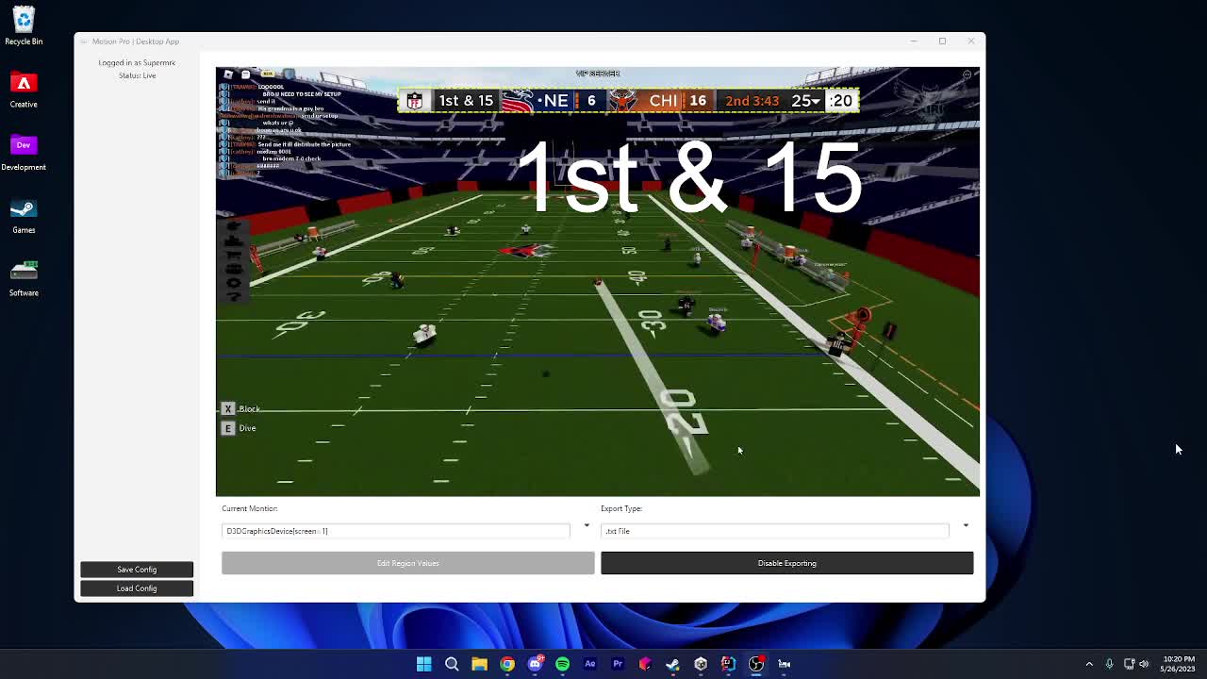This screenshot has height=679, width=1207.
Task: Mute the microphone in the system tray
Action: click(x=1108, y=664)
